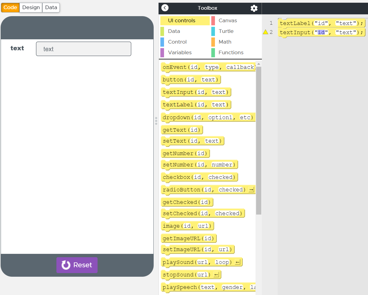Click the image(id, url) block
Screen dimensions: 368x295
point(188,226)
